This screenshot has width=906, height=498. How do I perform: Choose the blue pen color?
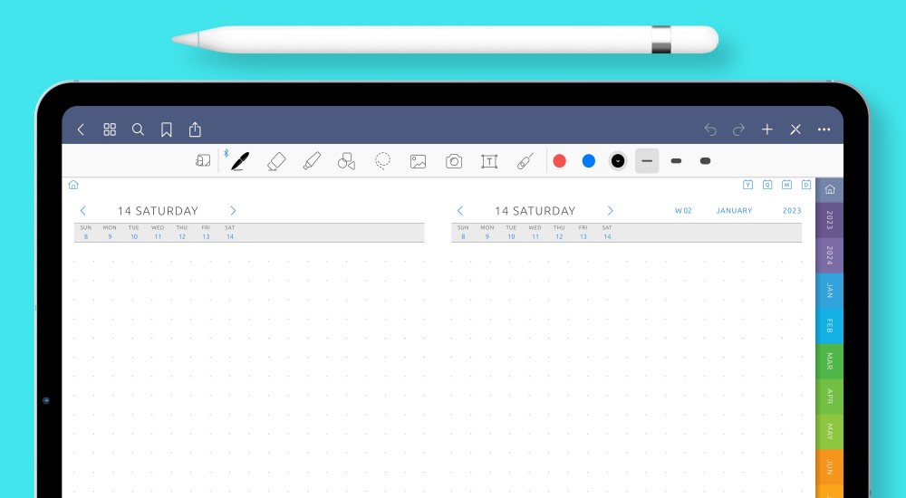click(x=589, y=161)
